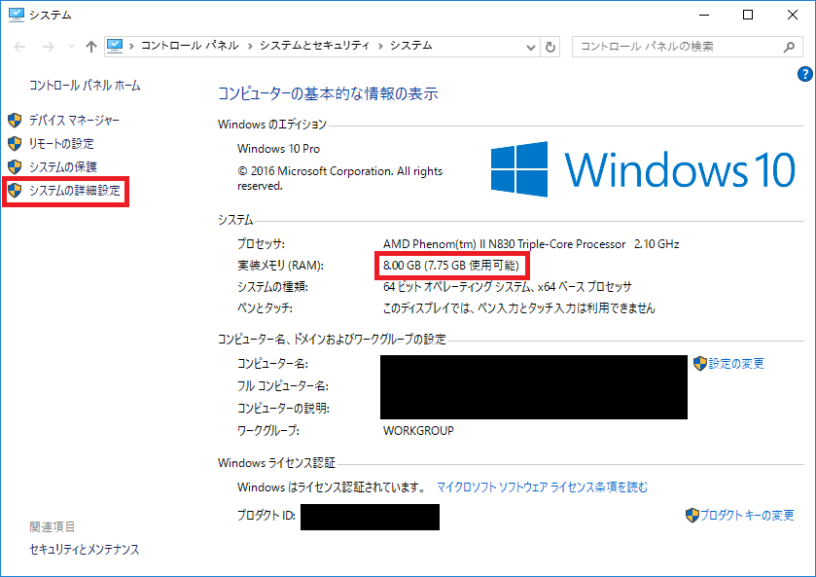Click shield icon next to 設定の変更
This screenshot has width=816, height=577.
click(x=700, y=364)
